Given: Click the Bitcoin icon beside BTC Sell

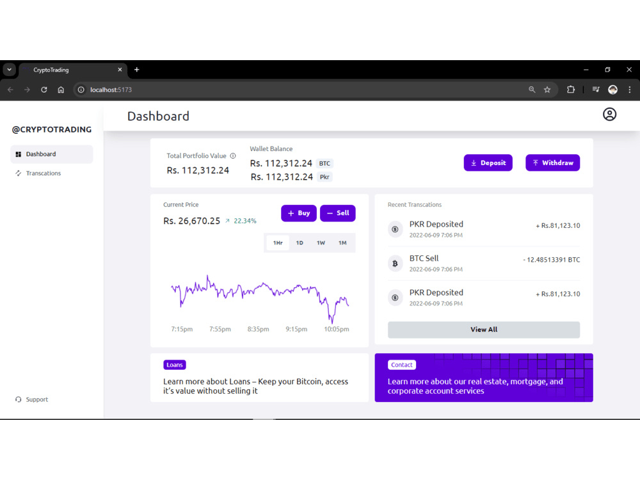Looking at the screenshot, I should 395,264.
